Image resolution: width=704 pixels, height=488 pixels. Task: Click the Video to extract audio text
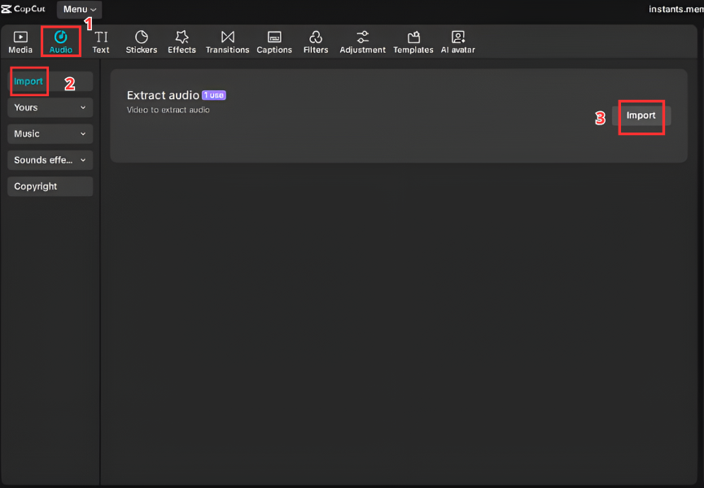point(168,110)
